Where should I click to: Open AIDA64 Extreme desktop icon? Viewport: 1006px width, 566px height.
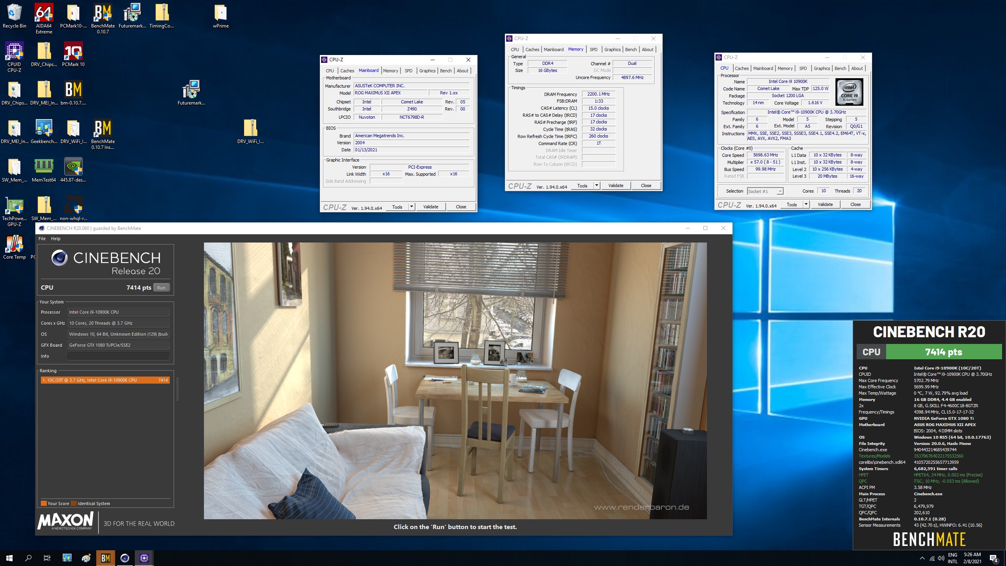pyautogui.click(x=44, y=19)
